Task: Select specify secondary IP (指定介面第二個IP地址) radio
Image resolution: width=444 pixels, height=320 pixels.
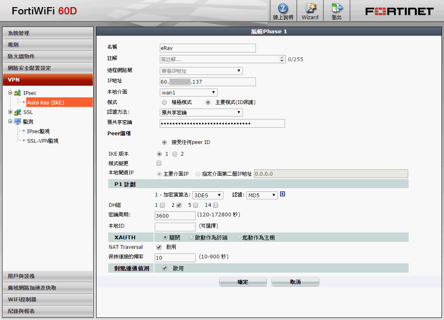Action: click(198, 174)
